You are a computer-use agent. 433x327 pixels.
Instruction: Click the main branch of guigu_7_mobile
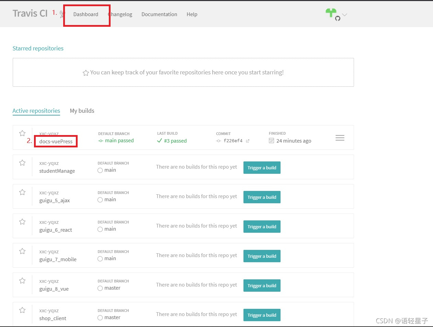click(107, 258)
